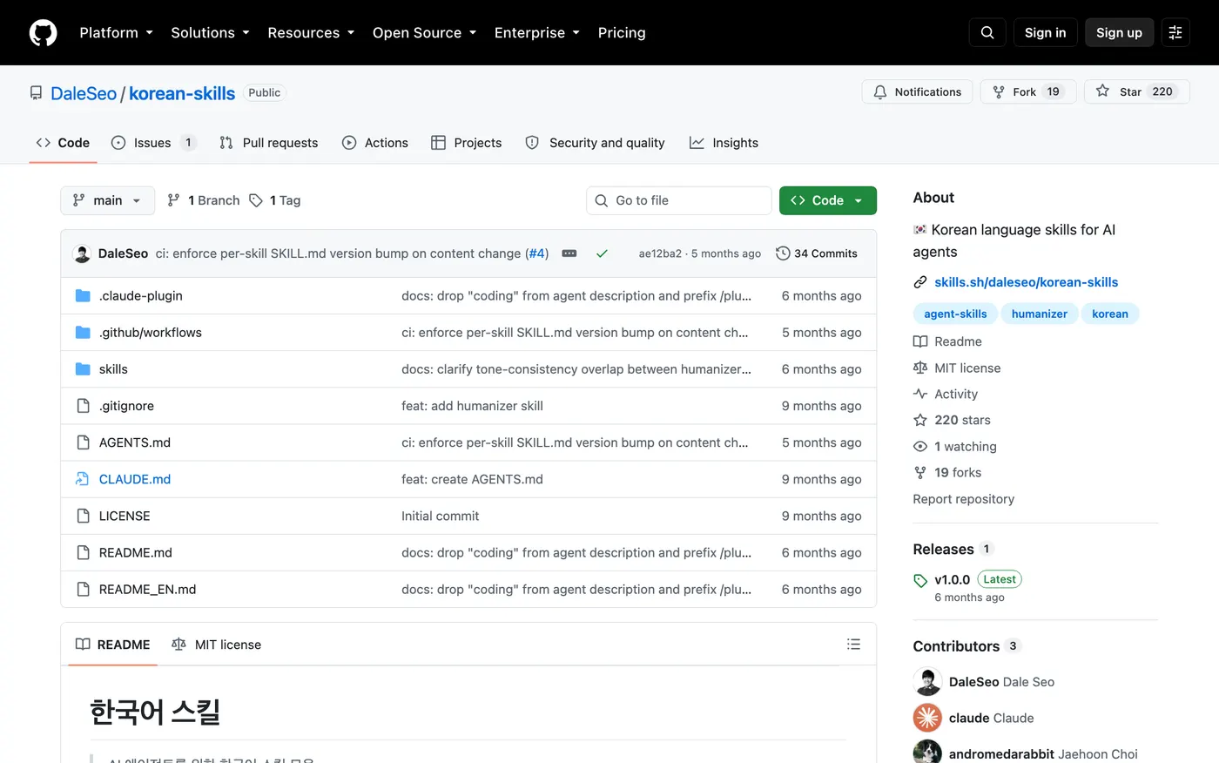Click DaleSeo's avatar in the commit bar
This screenshot has height=763, width=1219.
[83, 253]
